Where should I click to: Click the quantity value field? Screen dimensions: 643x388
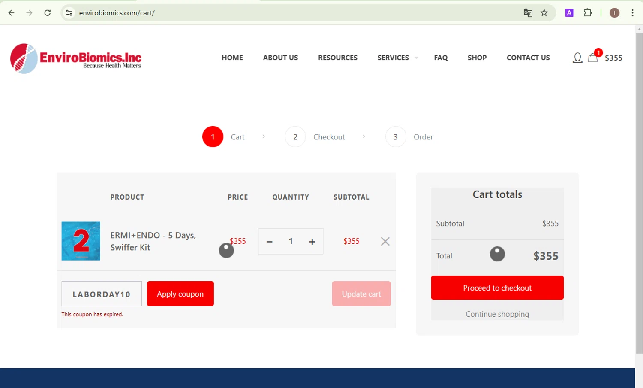point(291,241)
